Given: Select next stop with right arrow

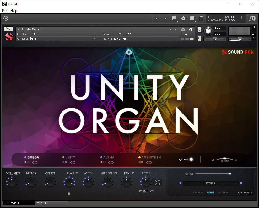Looking at the screenshot, I should coord(241,183).
